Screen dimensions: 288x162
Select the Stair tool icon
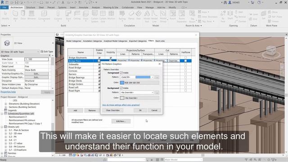tap(139, 15)
